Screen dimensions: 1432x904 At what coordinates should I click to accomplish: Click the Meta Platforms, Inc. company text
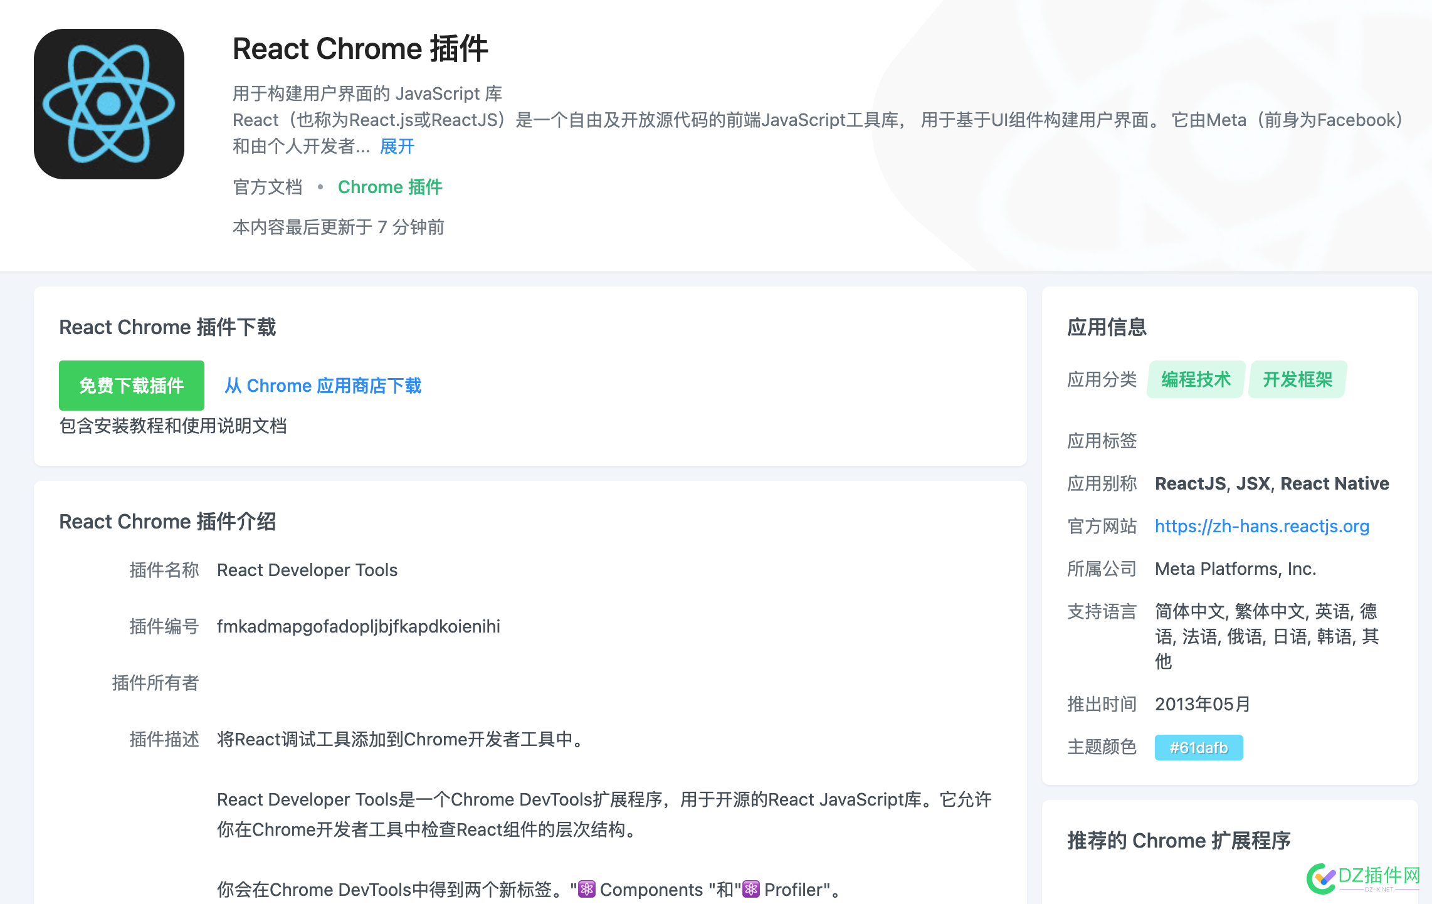(1236, 569)
